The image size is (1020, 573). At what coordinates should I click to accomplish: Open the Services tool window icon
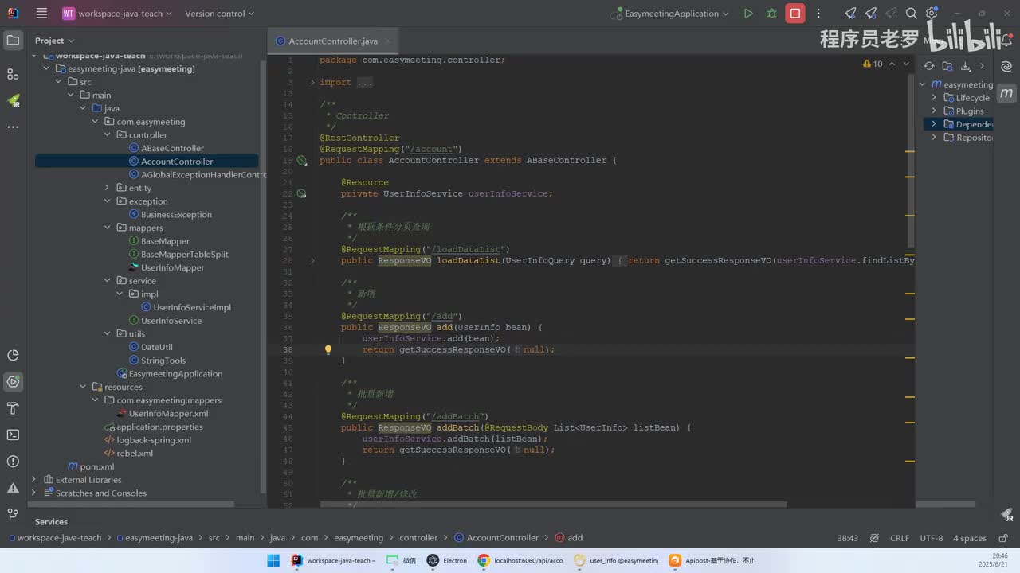point(13,382)
